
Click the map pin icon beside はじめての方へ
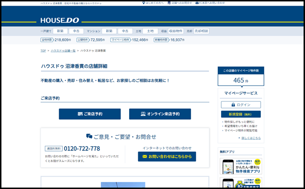143,3
